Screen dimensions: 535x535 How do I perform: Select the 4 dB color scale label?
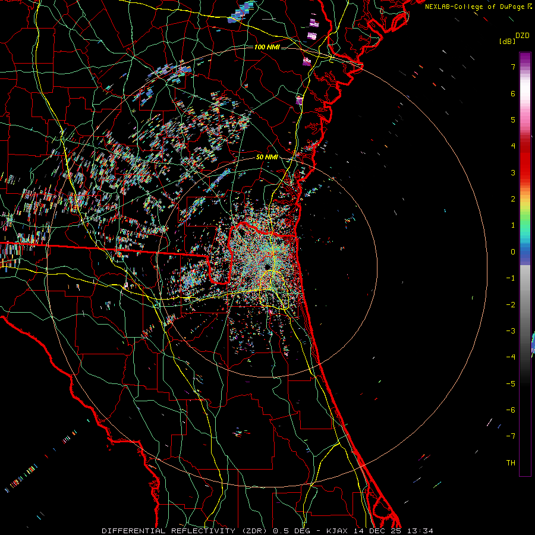513,146
